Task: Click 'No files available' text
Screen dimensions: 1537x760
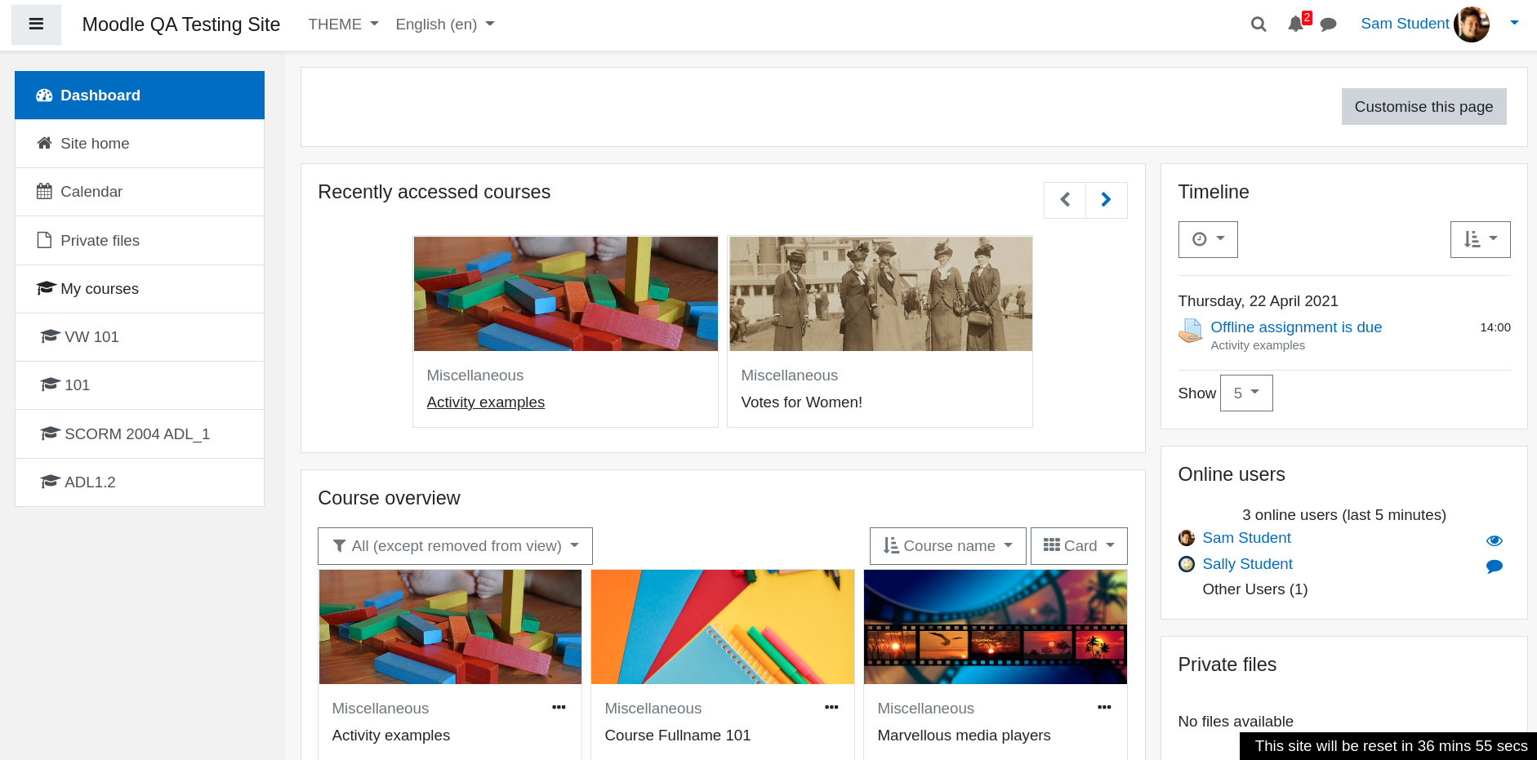Action: tap(1236, 722)
